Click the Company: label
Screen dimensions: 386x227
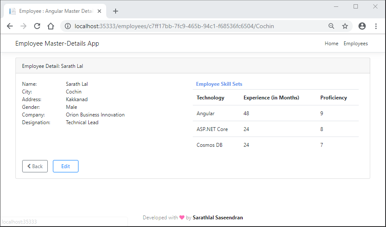pyautogui.click(x=33, y=115)
